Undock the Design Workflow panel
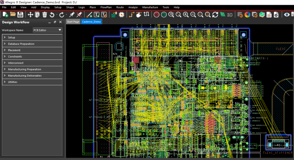This screenshot has width=294, height=160. click(x=55, y=22)
